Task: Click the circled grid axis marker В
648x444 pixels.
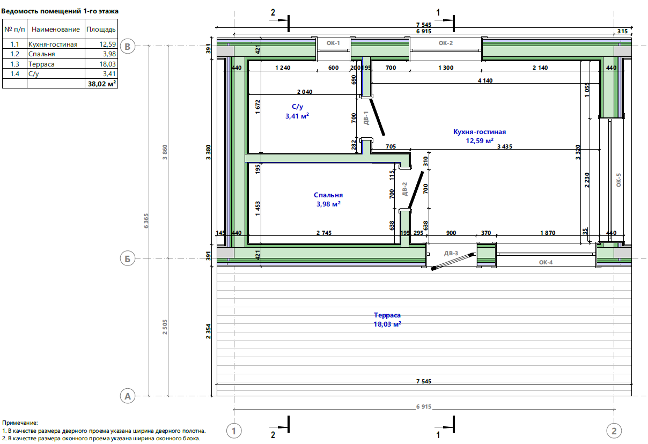Action: [x=127, y=47]
